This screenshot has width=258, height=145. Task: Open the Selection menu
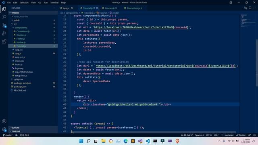point(24,2)
